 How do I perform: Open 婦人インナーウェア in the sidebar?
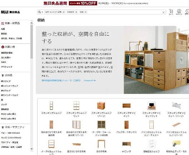(x=10, y=86)
